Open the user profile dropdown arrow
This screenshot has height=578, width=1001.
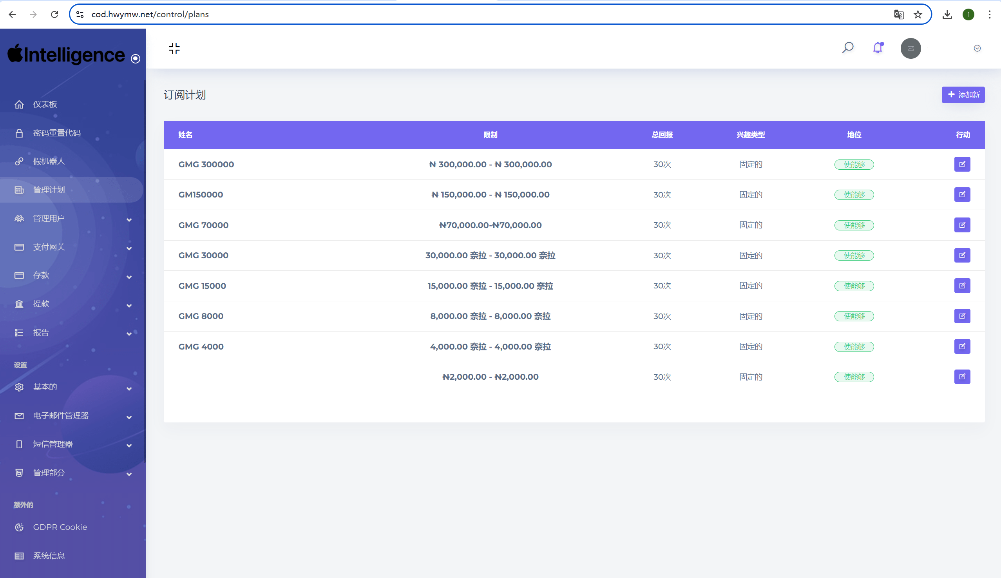pyautogui.click(x=977, y=48)
